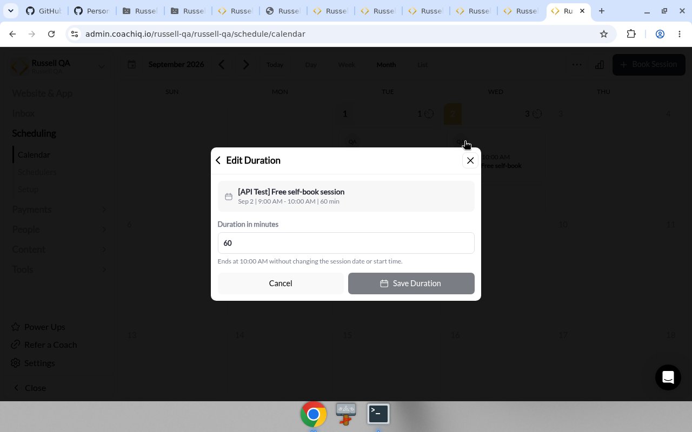Screen dimensions: 692x432
Task: Go back from the Edit Duration dialog
Action: [x=218, y=160]
